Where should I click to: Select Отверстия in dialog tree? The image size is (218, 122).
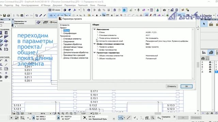click(x=68, y=50)
